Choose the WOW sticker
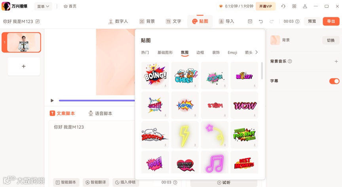Image resolution: width=342 pixels, height=187 pixels. coord(244,105)
